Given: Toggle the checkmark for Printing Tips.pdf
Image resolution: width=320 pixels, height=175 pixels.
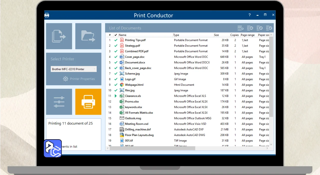Looking at the screenshot, I should (x=116, y=40).
